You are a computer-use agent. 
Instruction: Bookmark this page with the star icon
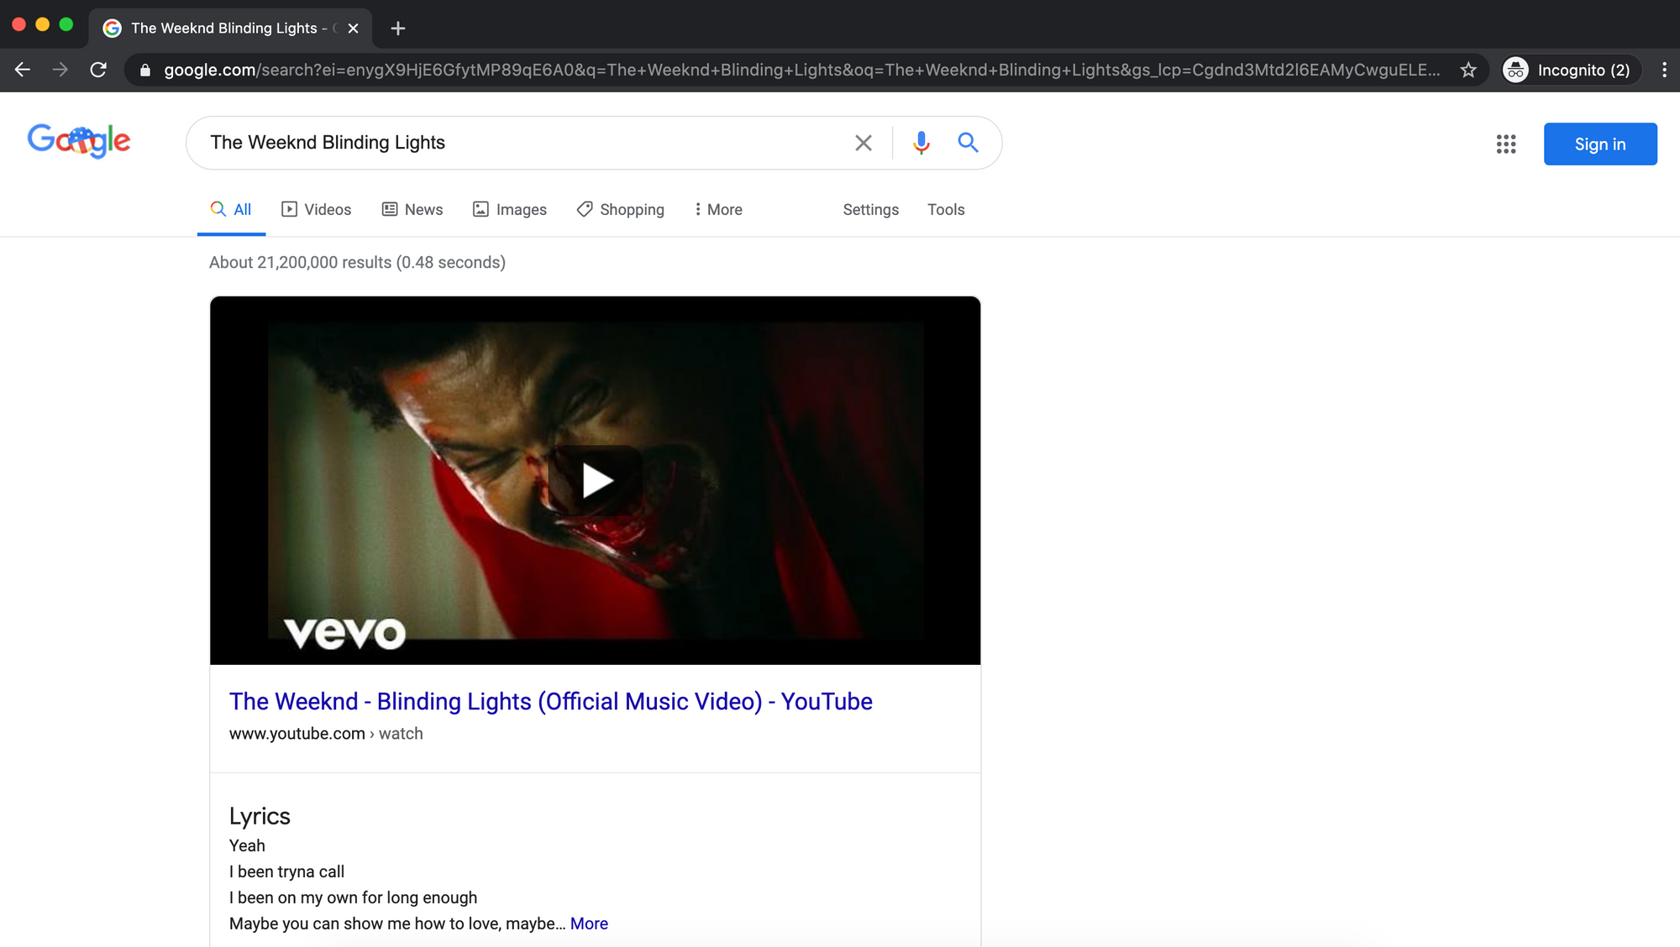[x=1468, y=70]
